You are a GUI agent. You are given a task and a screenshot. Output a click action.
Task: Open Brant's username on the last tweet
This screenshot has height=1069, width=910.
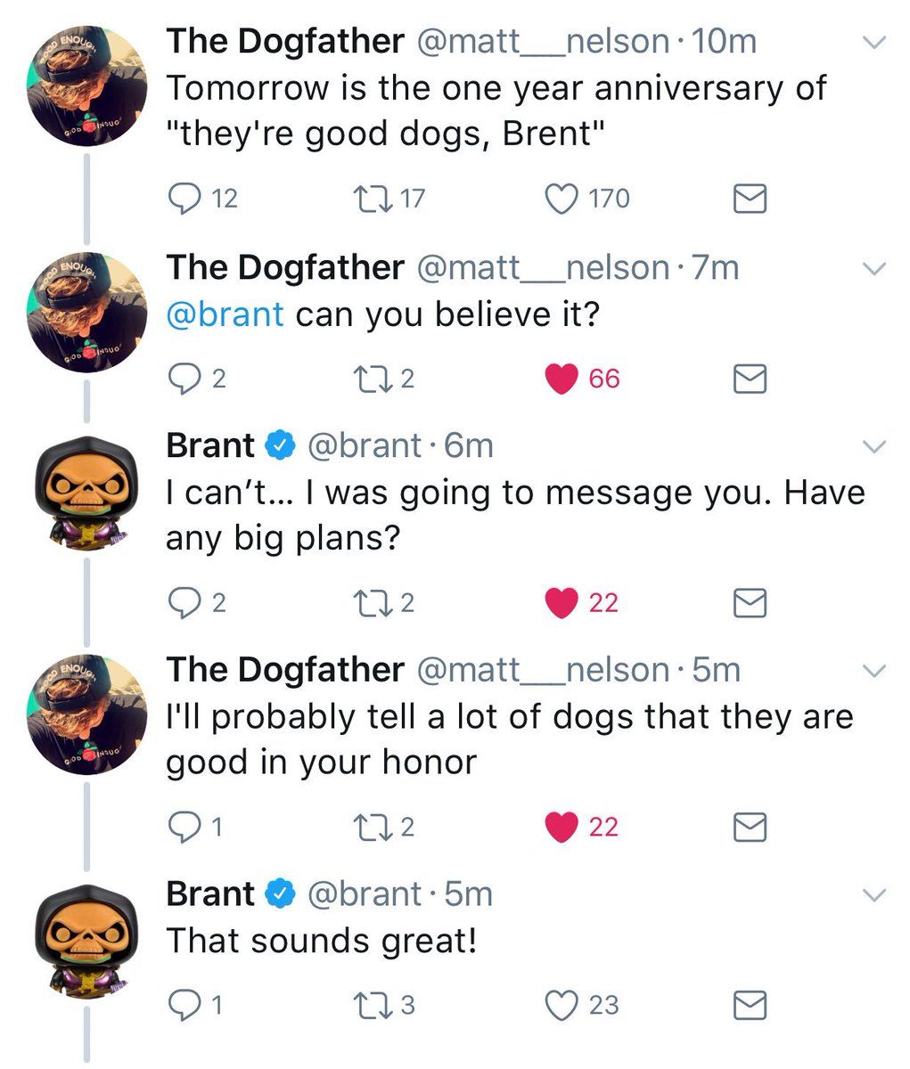tap(365, 894)
